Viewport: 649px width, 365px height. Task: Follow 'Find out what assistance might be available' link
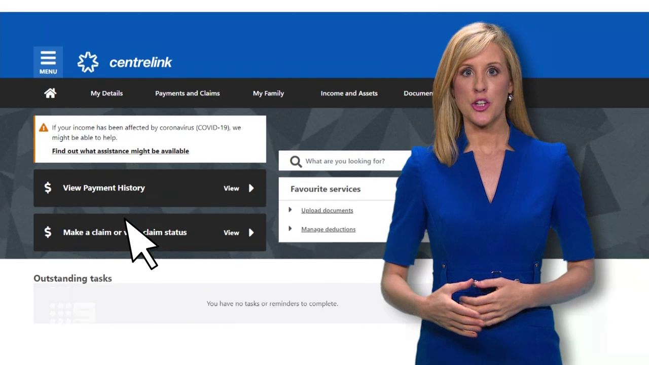pos(120,151)
